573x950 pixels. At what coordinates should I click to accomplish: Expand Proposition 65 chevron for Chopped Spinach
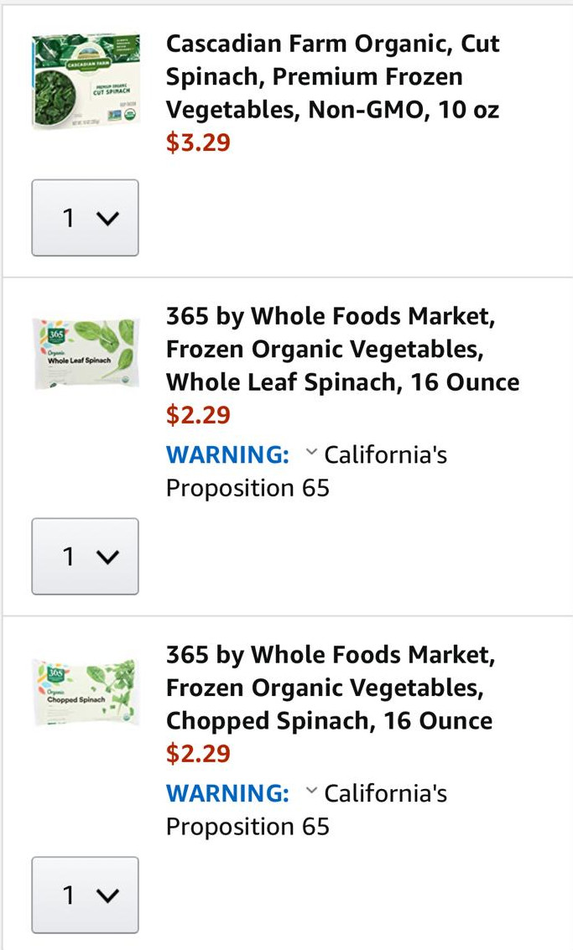[311, 792]
